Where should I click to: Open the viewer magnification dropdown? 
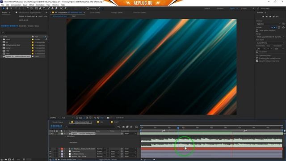click(x=55, y=118)
